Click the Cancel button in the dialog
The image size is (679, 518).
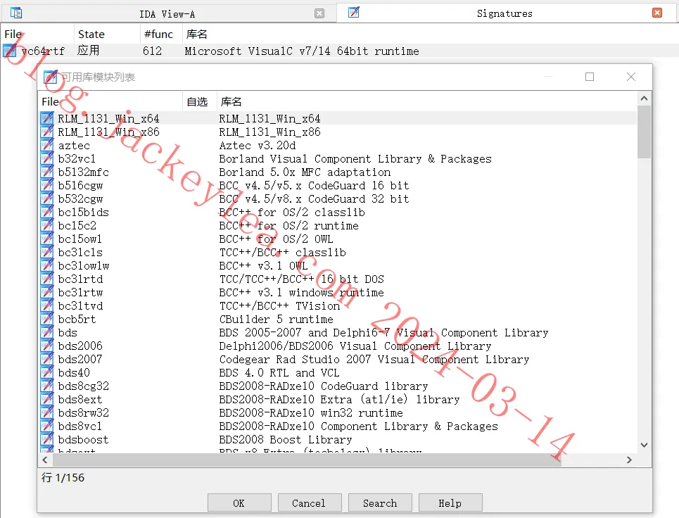[x=310, y=503]
